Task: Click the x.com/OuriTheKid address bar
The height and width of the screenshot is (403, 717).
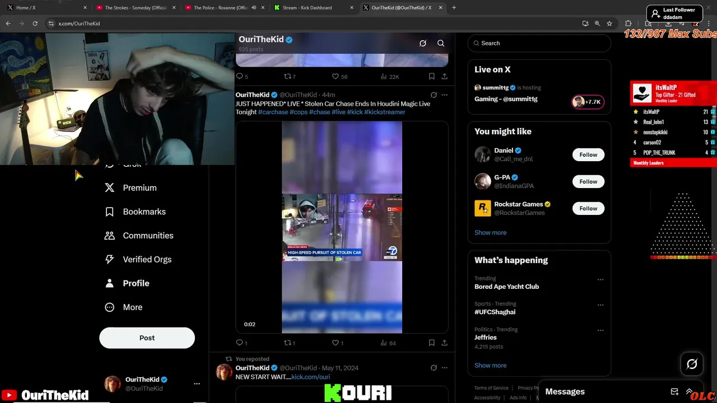Action: coord(314,24)
